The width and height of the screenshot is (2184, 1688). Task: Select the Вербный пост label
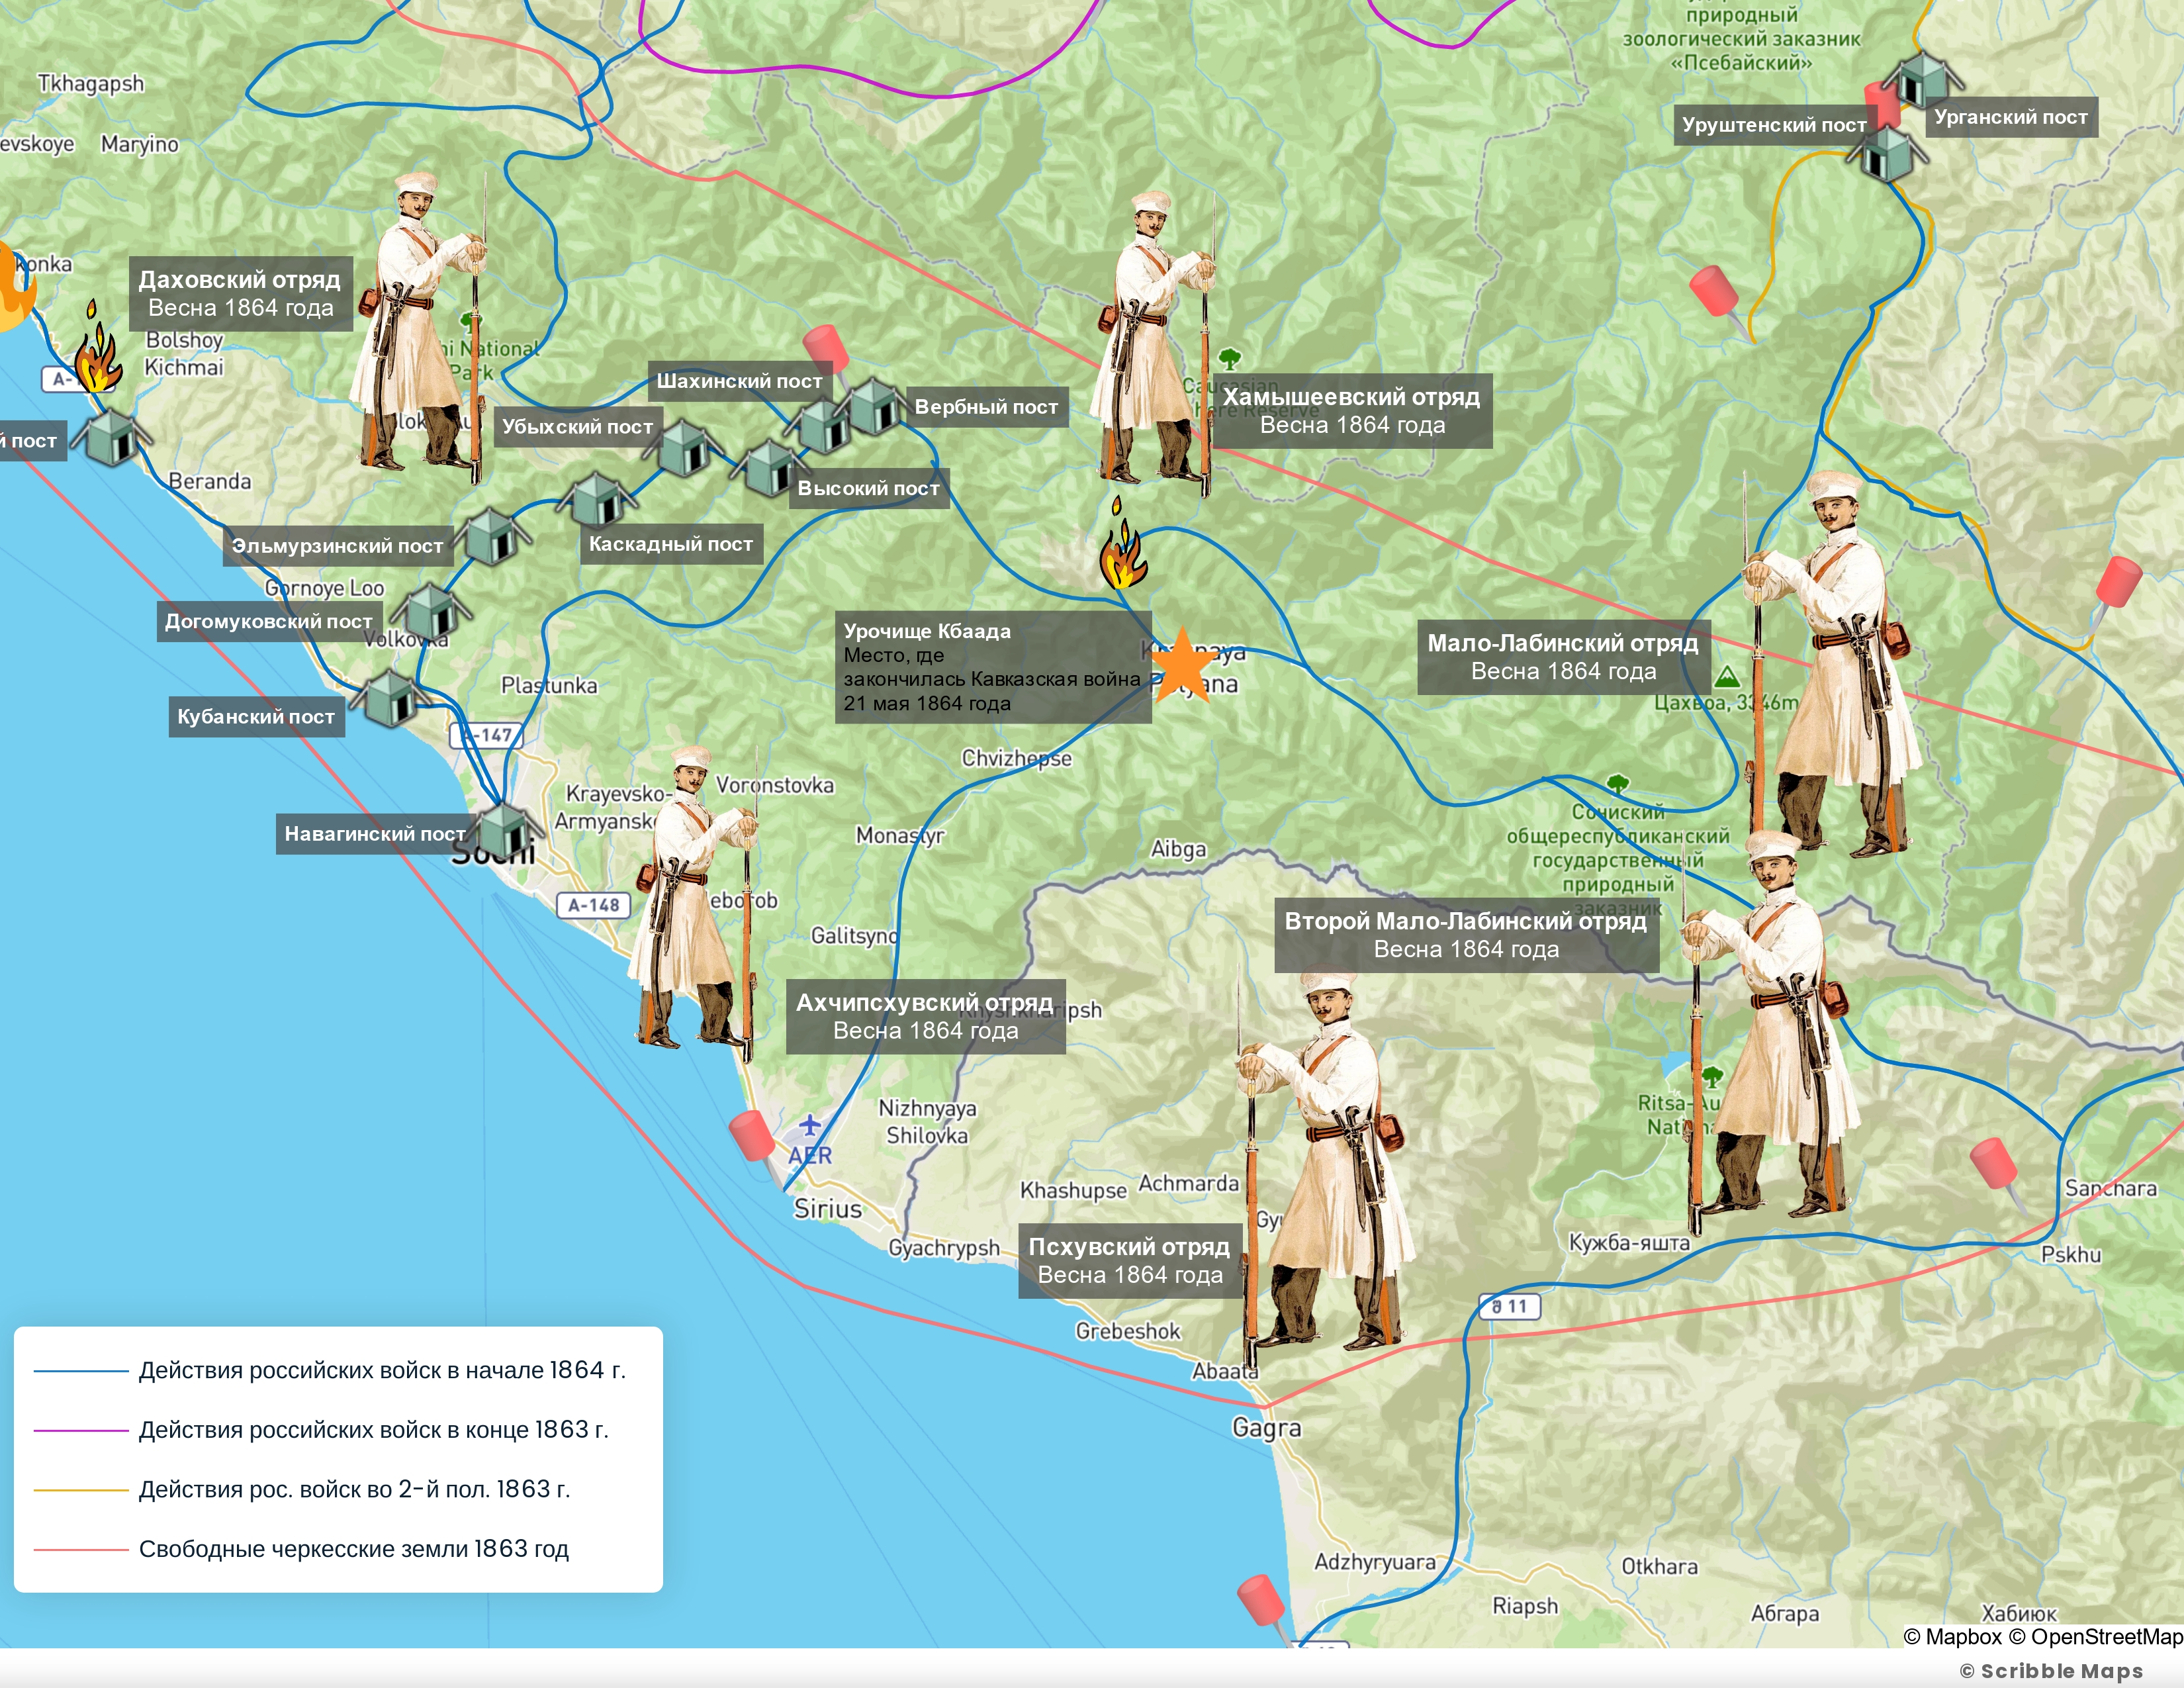tap(987, 407)
